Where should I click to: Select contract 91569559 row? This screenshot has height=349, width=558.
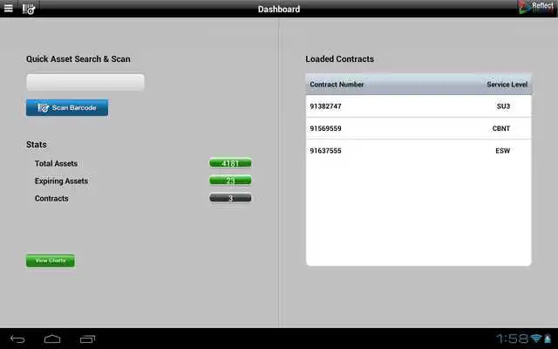pyautogui.click(x=418, y=128)
